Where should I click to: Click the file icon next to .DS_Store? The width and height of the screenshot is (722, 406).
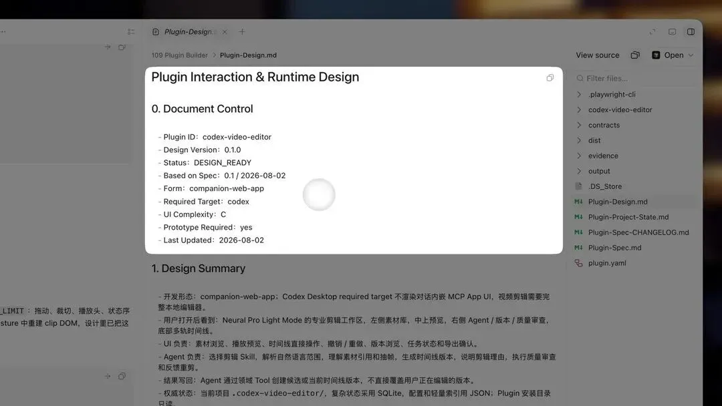click(x=578, y=186)
